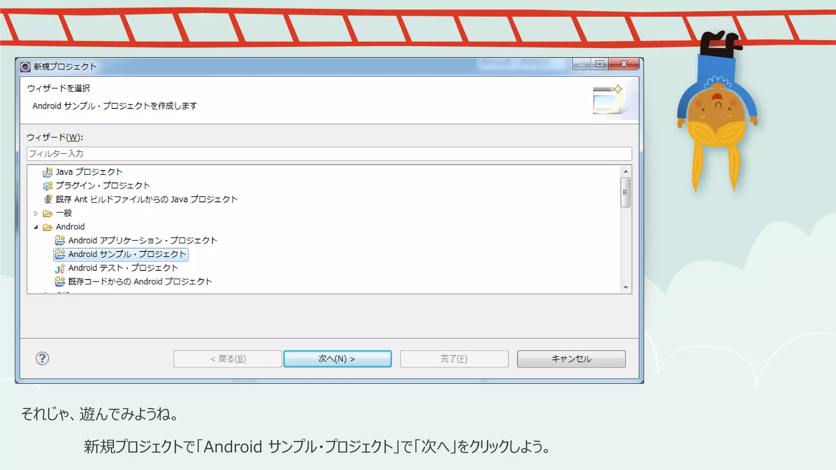Maximize the 新規プロジェクト dialog
The image size is (836, 470).
pyautogui.click(x=600, y=64)
